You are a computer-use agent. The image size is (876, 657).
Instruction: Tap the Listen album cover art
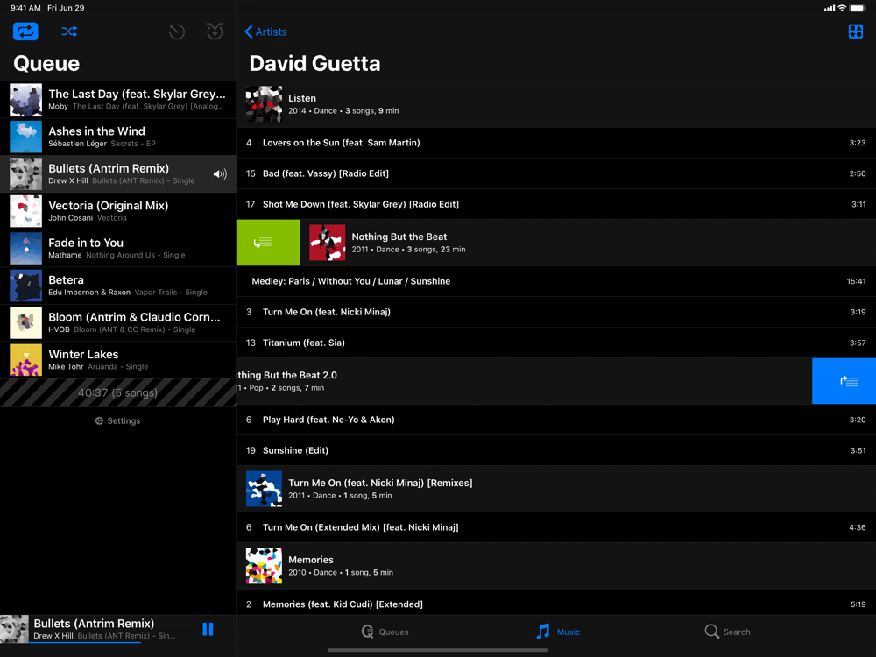(x=264, y=104)
